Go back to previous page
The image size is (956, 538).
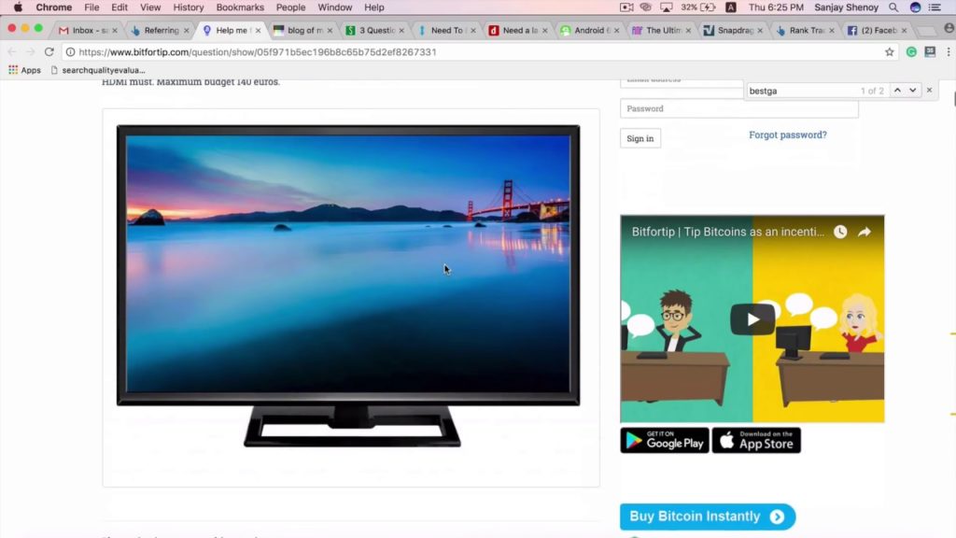click(12, 52)
